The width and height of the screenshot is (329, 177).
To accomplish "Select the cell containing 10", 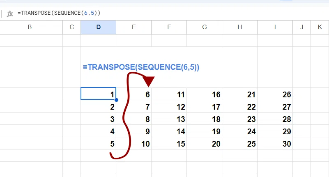I will click(133, 143).
